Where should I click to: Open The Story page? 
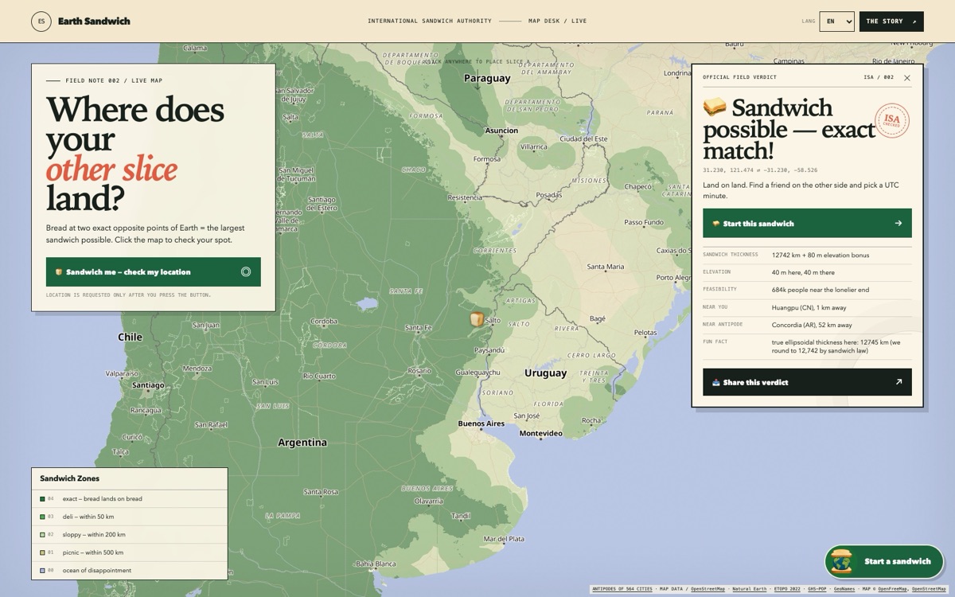[891, 21]
